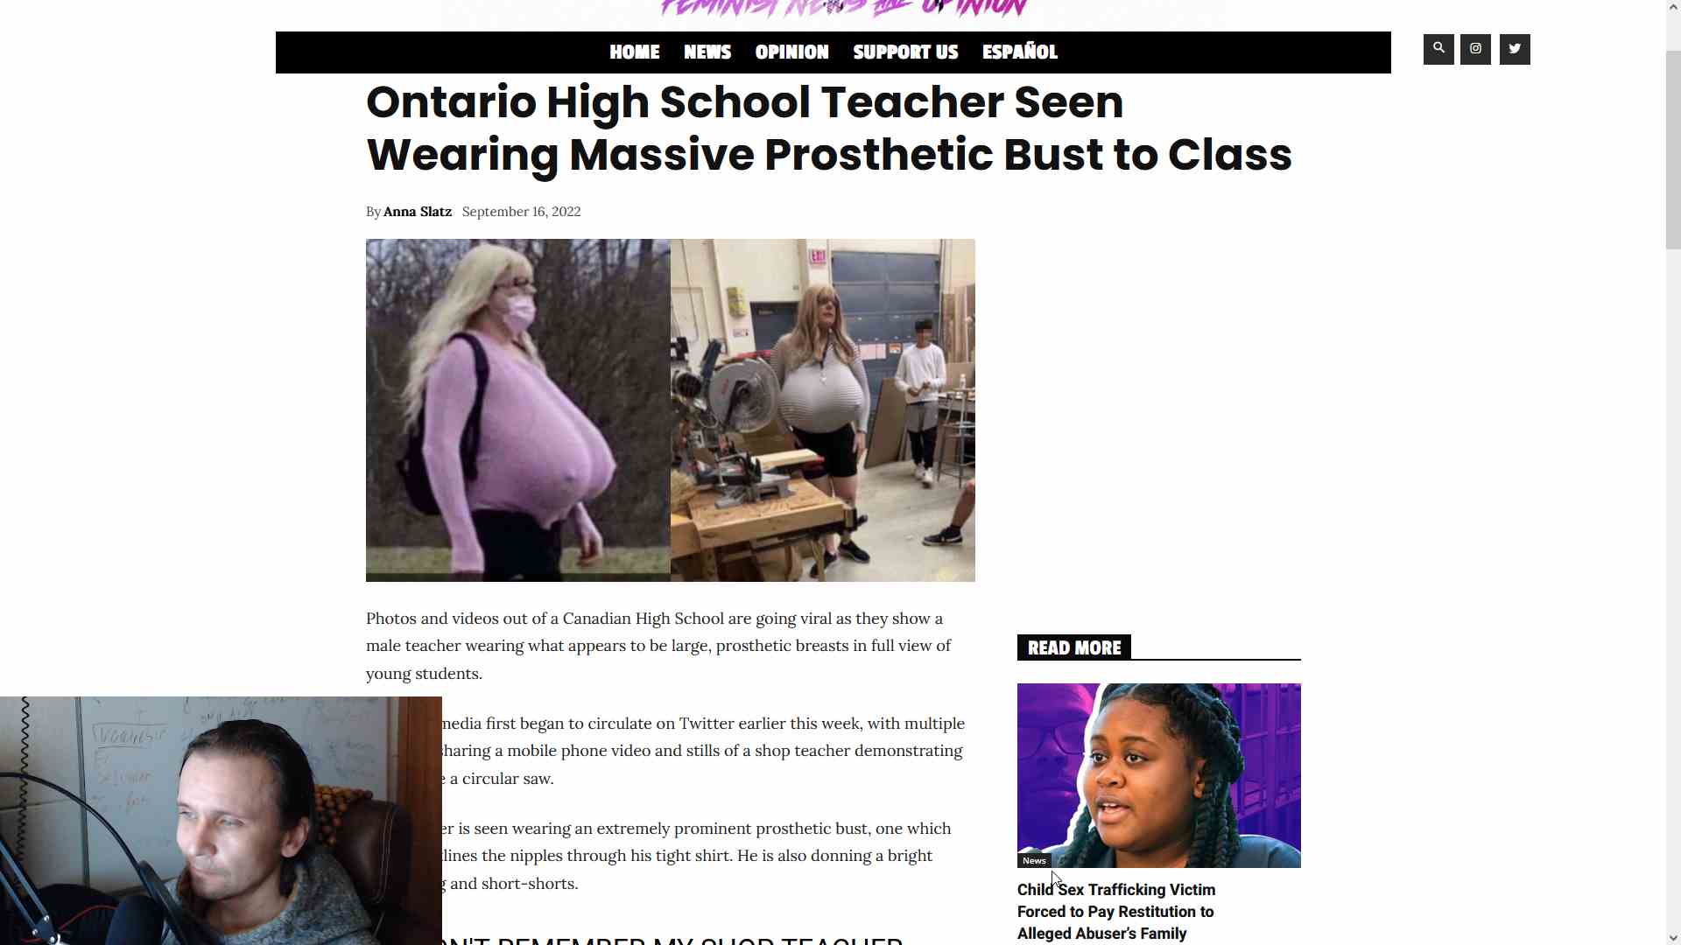Click the site logo banner at top

click(844, 9)
